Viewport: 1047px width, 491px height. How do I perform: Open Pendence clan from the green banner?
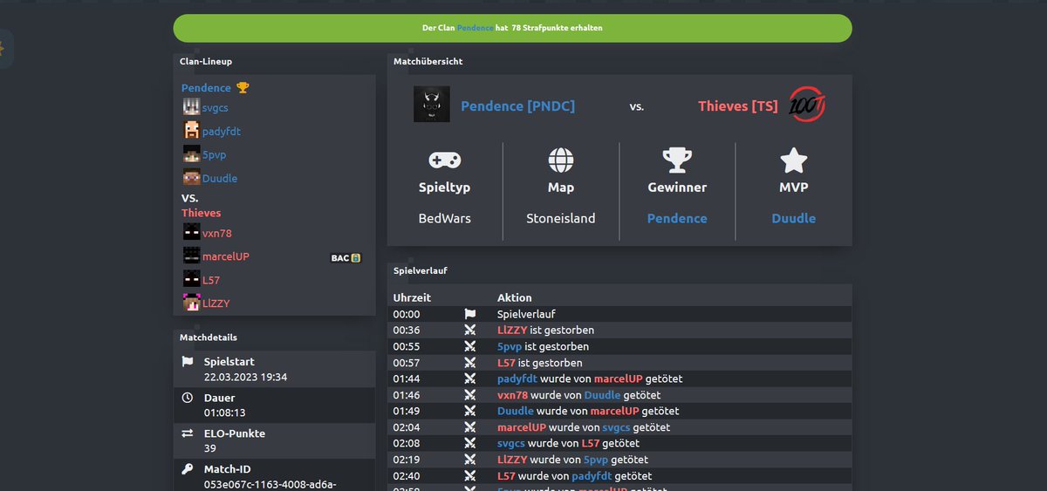coord(475,28)
